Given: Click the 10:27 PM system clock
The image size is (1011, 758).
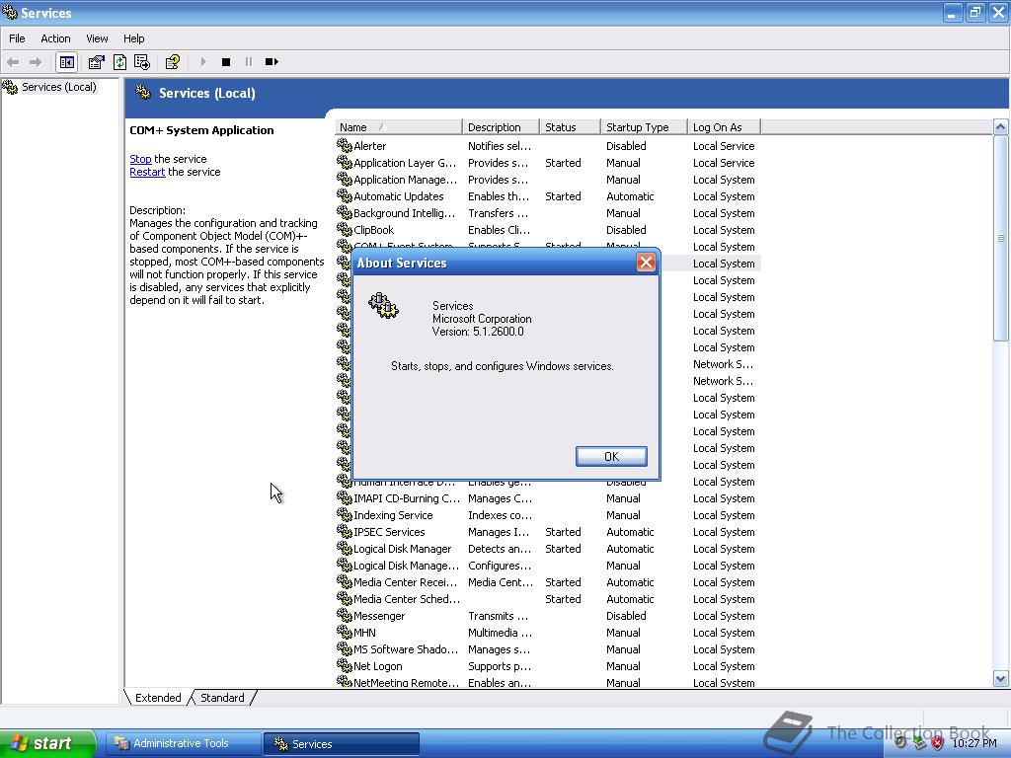Looking at the screenshot, I should point(974,743).
